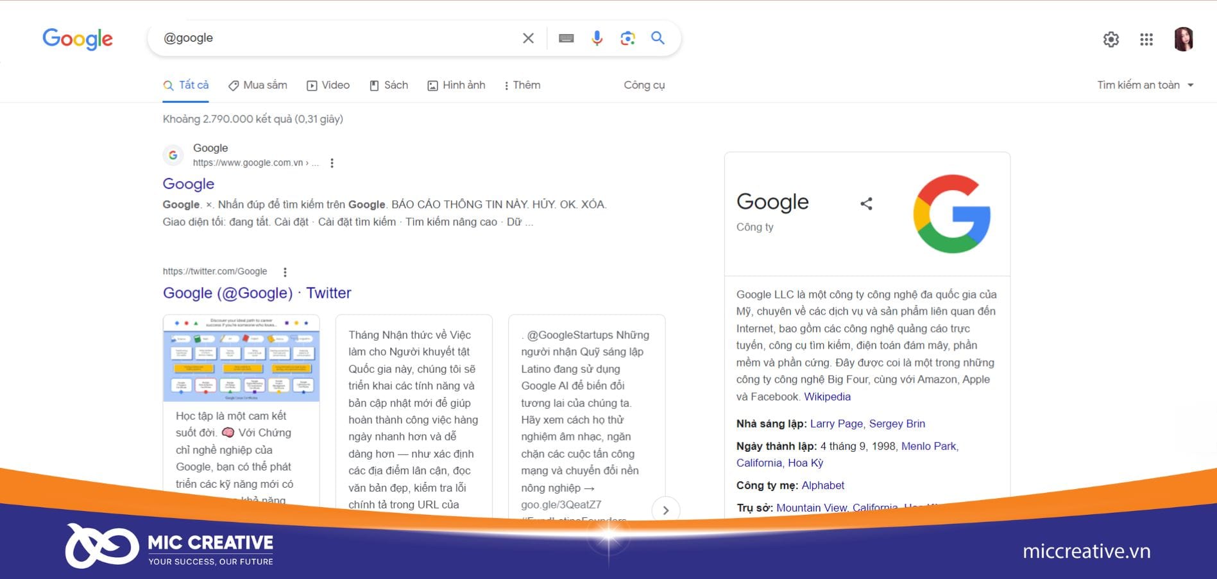
Task: Click the https://www.google.com.vn URL text
Action: [x=248, y=163]
